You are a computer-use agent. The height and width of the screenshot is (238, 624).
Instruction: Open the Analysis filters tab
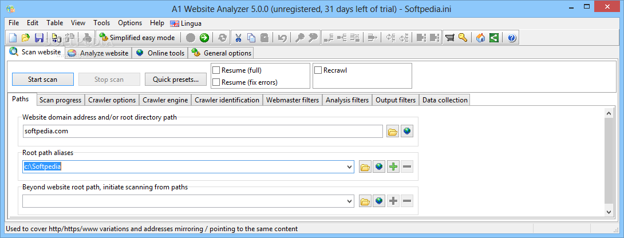[347, 100]
